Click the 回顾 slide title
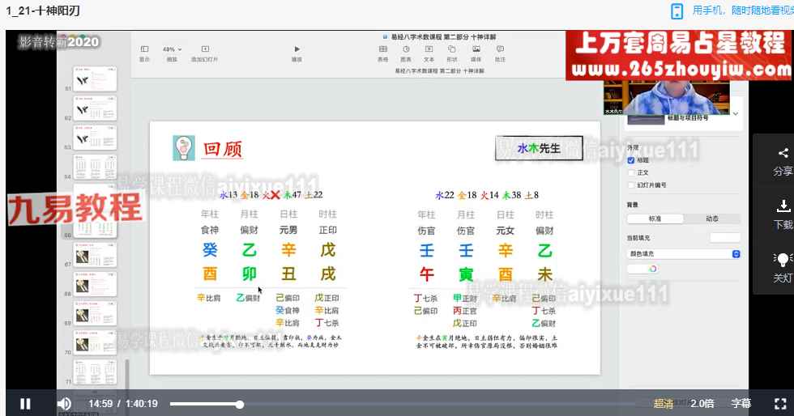 [222, 149]
